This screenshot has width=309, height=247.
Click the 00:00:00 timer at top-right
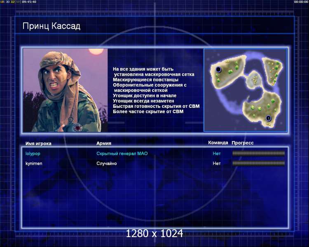tap(301, 2)
